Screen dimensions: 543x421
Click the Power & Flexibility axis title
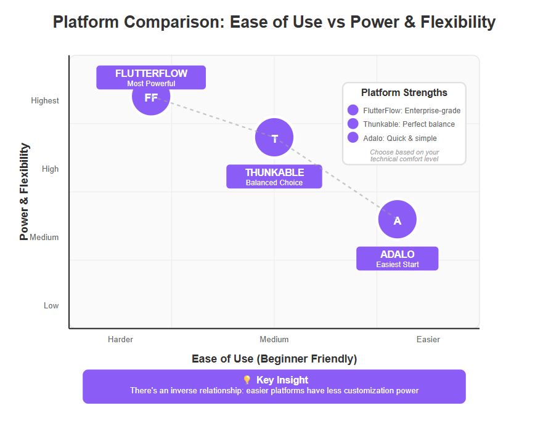coord(24,191)
